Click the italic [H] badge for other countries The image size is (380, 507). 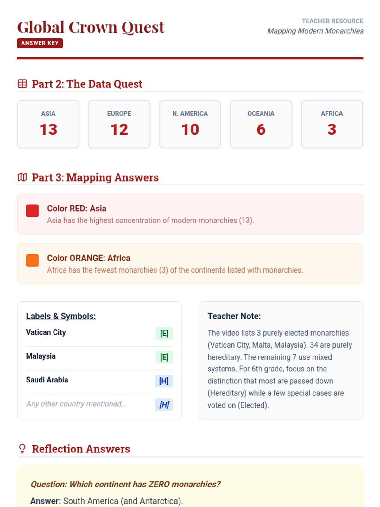(164, 405)
